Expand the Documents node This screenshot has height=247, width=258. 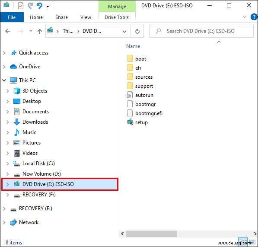pyautogui.click(x=8, y=112)
